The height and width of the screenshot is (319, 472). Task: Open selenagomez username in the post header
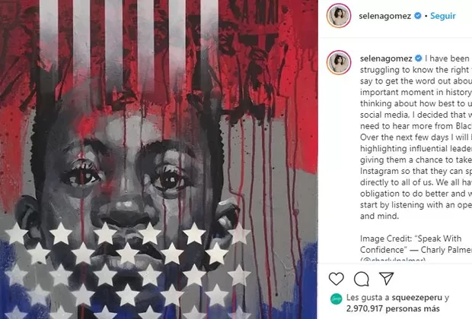coord(384,16)
